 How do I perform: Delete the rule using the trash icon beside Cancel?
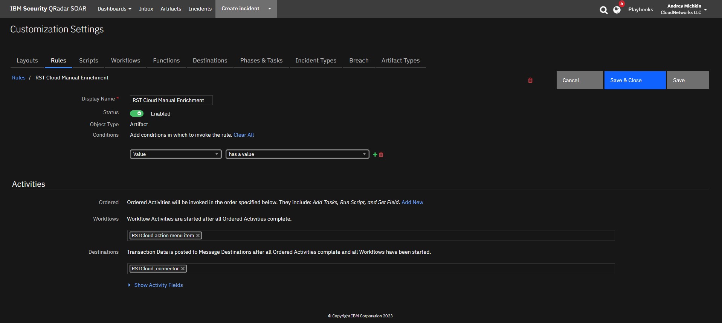click(x=530, y=80)
